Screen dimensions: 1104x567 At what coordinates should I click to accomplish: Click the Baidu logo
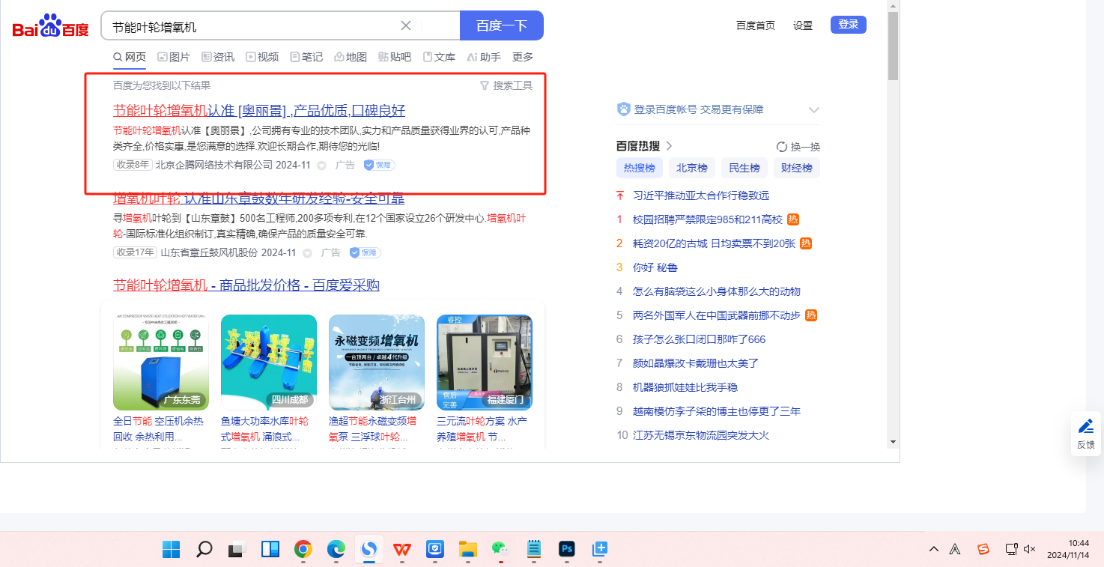coord(50,26)
